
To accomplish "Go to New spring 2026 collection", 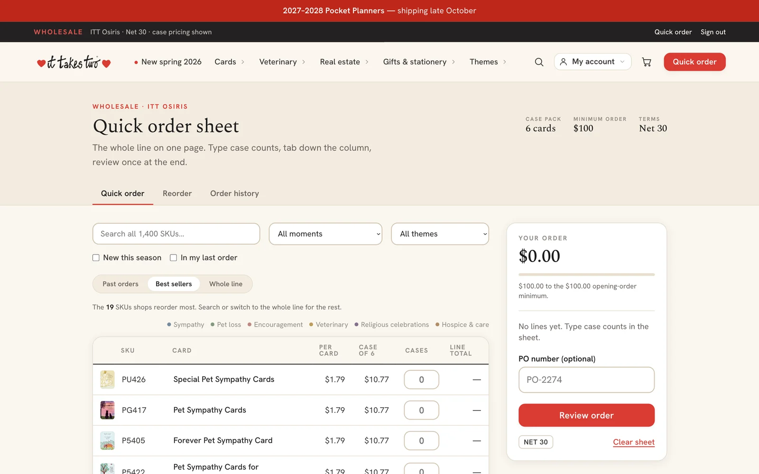I will (x=168, y=62).
